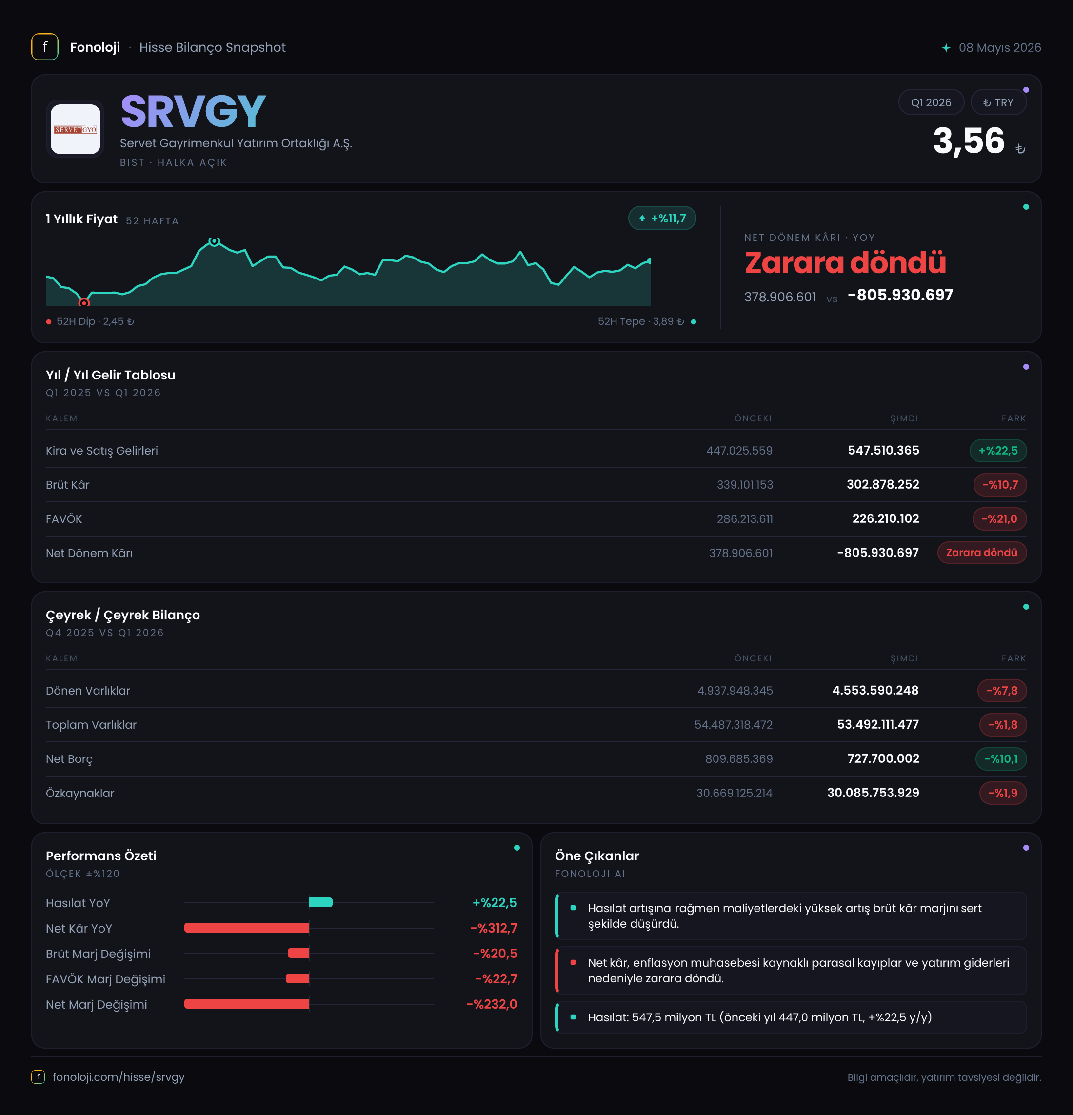The height and width of the screenshot is (1115, 1073).
Task: Click the "NET DÖNEM KÂRI · YOY" label
Action: pos(810,238)
